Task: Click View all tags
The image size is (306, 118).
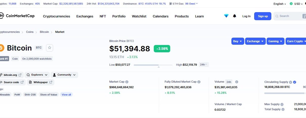Action: (66, 95)
